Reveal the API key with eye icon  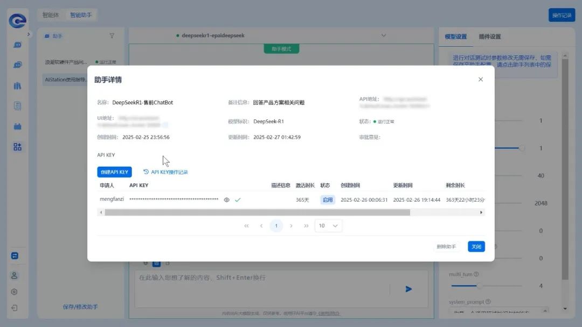[227, 200]
